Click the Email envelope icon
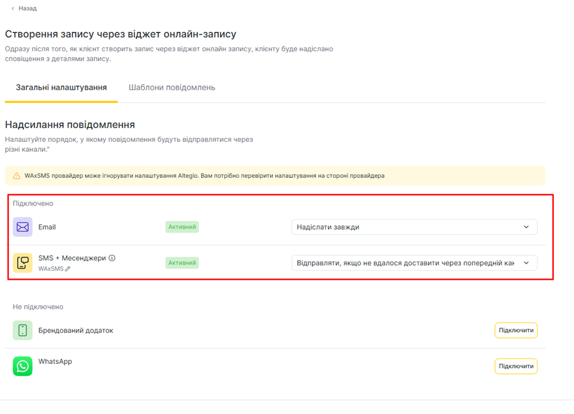This screenshot has height=414, width=574. click(x=22, y=227)
